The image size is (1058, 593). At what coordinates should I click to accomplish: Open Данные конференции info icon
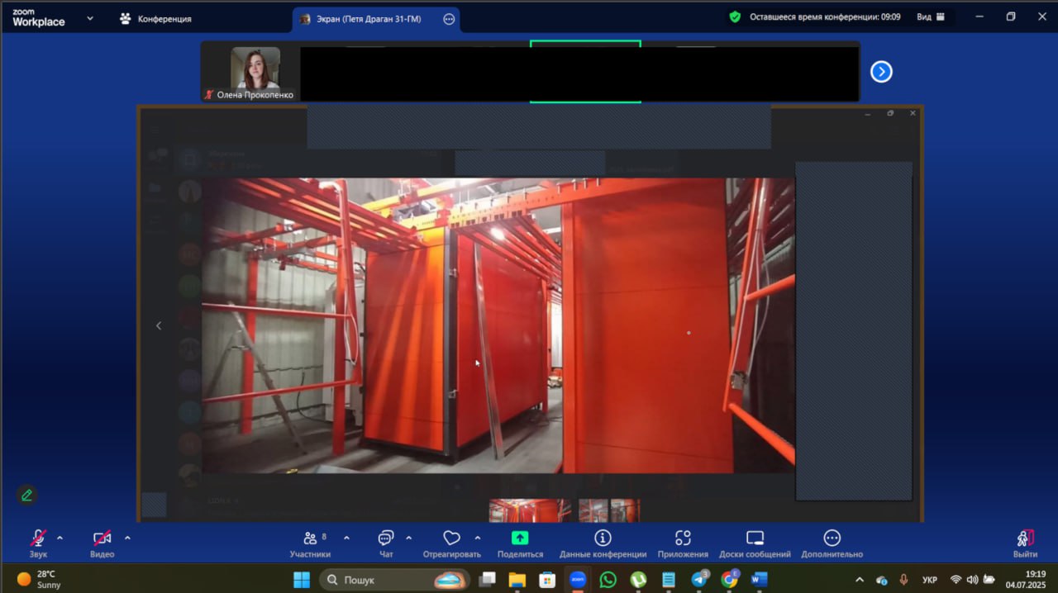[x=603, y=538]
